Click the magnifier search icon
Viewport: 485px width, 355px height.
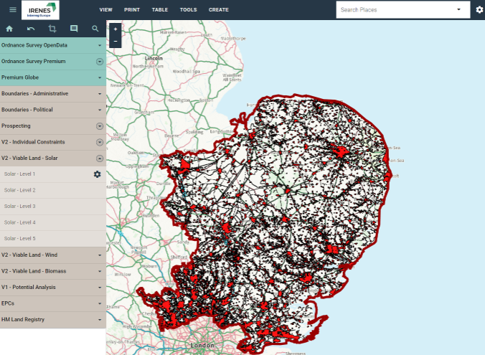tap(95, 29)
